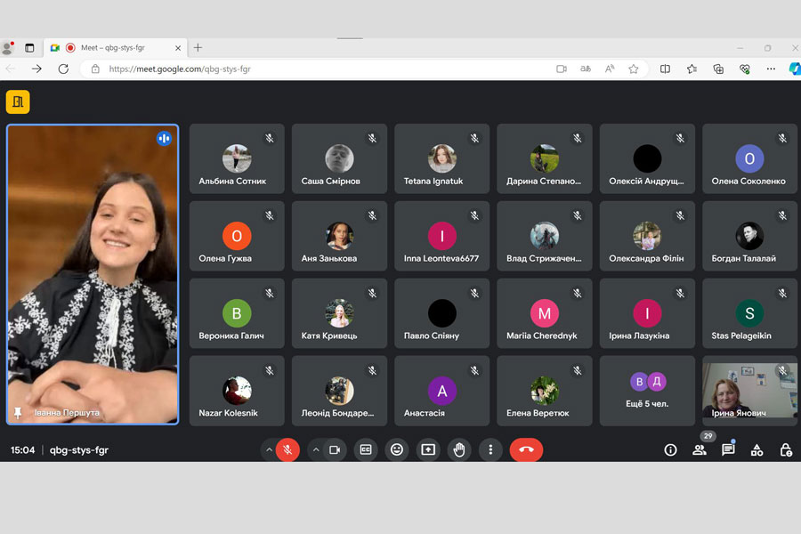The width and height of the screenshot is (801, 534).
Task: View site information lock icon
Action: (x=95, y=69)
